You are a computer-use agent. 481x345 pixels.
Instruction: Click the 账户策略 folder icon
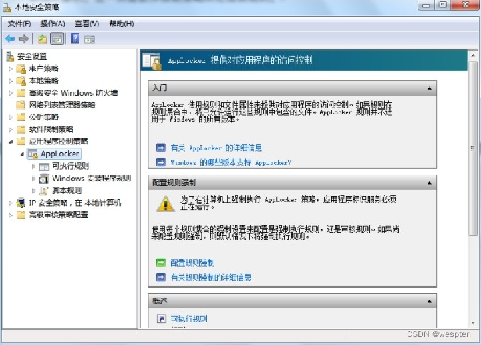[x=21, y=69]
